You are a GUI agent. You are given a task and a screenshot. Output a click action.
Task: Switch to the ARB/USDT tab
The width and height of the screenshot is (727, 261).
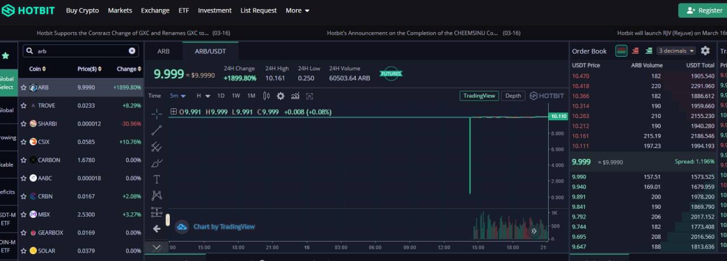(210, 51)
